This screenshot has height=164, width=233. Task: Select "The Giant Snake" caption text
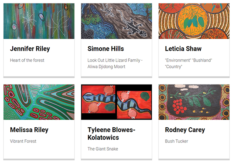coord(103,149)
